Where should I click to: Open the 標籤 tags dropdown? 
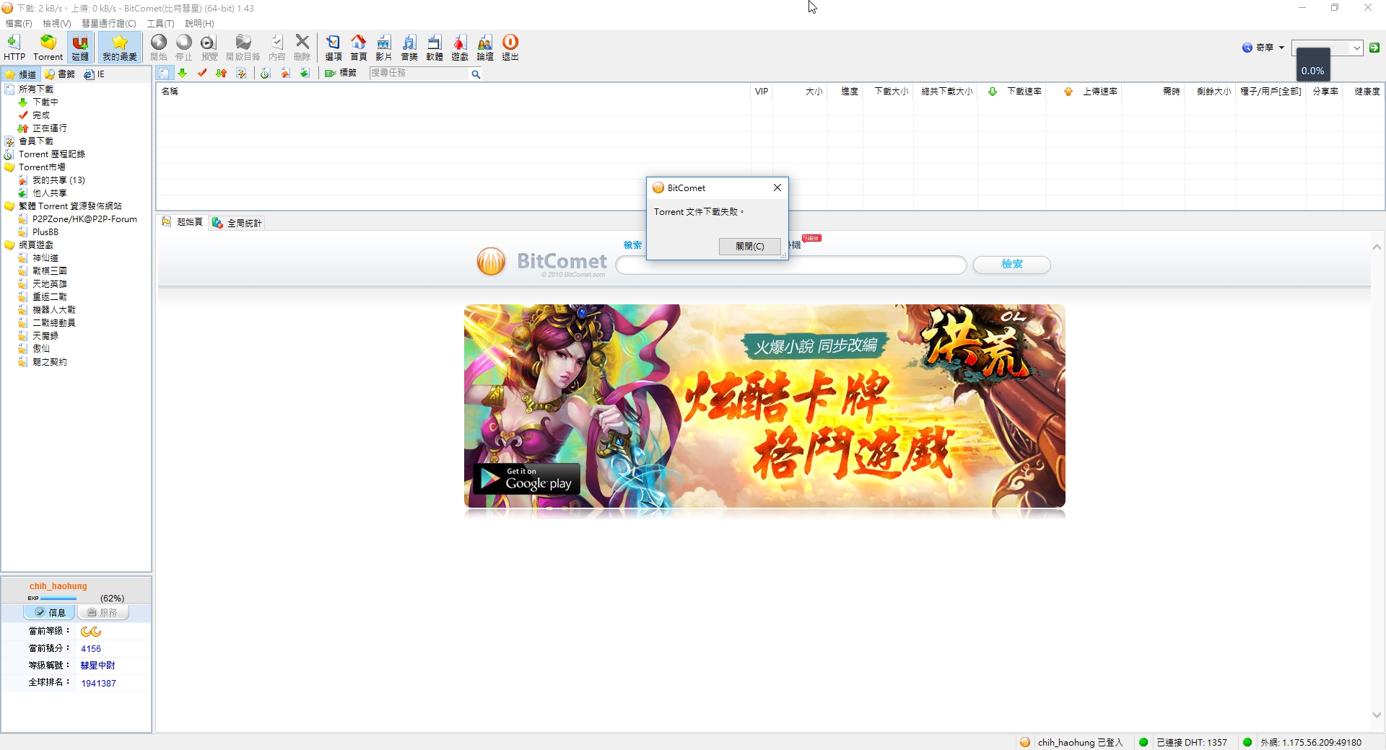(x=341, y=74)
